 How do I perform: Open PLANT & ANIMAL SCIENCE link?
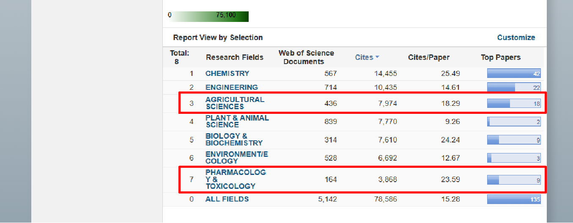tap(237, 121)
